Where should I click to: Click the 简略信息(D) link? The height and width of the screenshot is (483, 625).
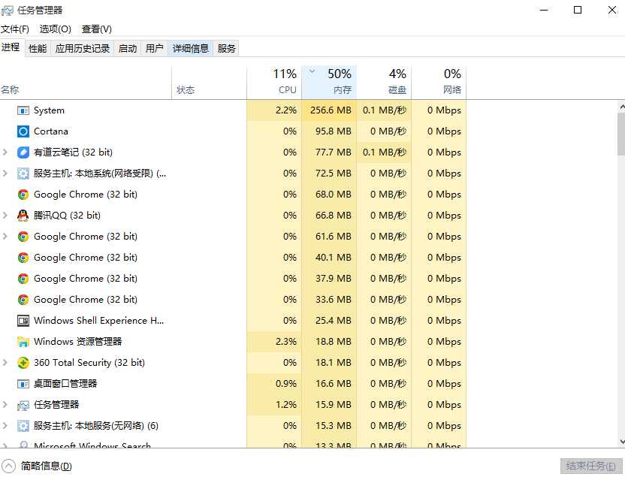47,466
